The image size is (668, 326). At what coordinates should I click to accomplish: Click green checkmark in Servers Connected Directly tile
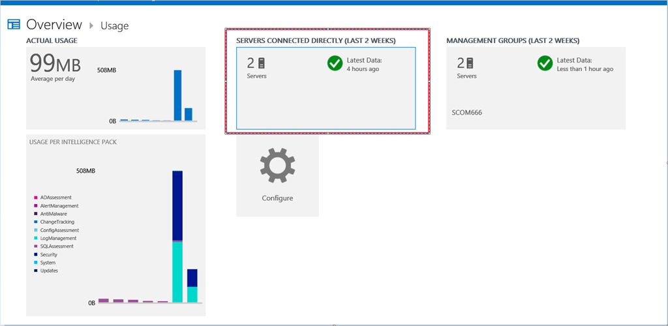pos(335,63)
